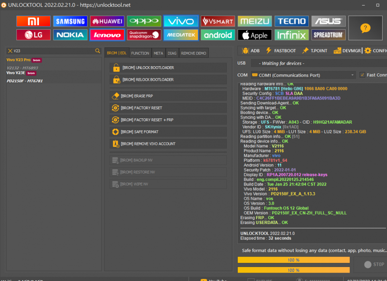Select the Meizu brand icon
387x281 pixels.
(x=255, y=21)
